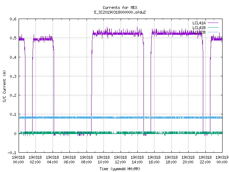Image resolution: width=229 pixels, height=172 pixels.
Task: Click the 190318 00:00 x-axis tick label
Action: [18, 160]
